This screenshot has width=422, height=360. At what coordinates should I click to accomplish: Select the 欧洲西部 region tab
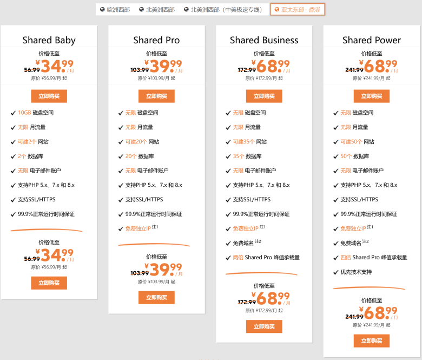[x=115, y=10]
